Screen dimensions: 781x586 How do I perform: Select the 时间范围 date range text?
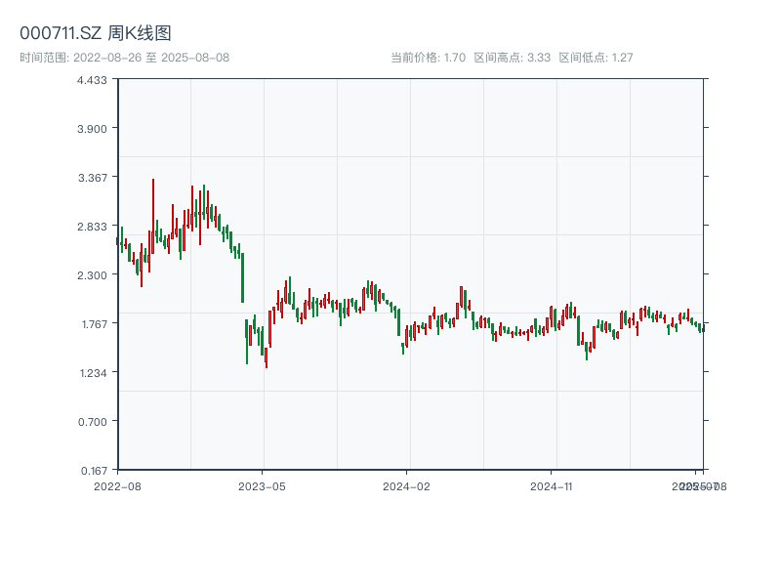pyautogui.click(x=124, y=58)
